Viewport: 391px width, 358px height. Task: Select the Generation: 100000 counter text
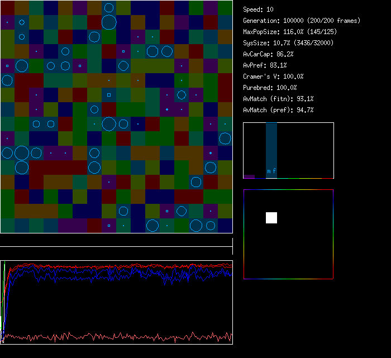pyautogui.click(x=302, y=21)
